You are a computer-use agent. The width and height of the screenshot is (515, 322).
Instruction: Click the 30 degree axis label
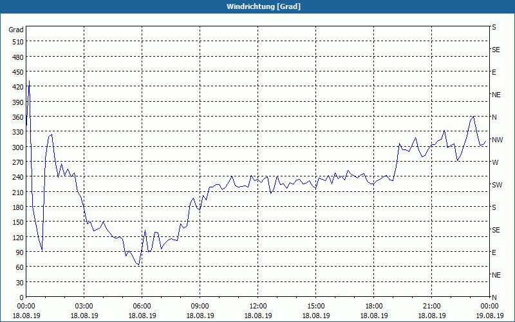point(20,283)
